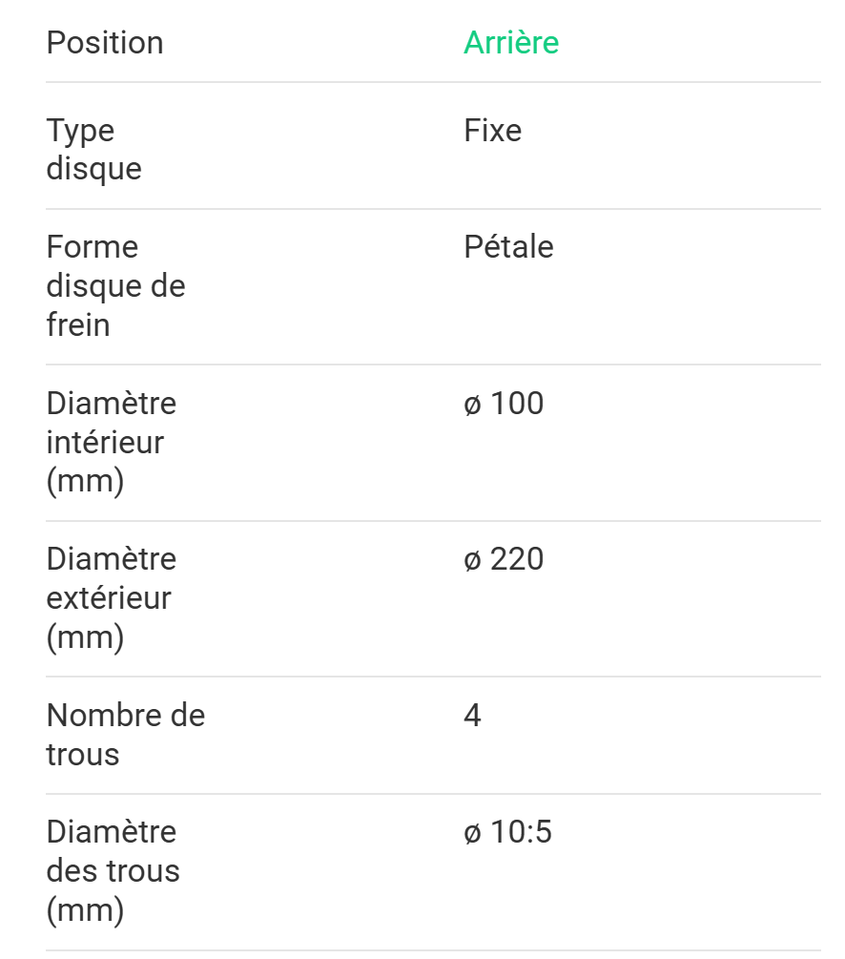Screen dimensions: 845x959
Task: Select the Fixe value
Action: coord(492,130)
